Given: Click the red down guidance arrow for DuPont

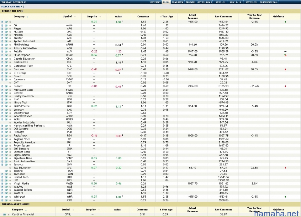Looking at the screenshot, I should click(x=285, y=86).
